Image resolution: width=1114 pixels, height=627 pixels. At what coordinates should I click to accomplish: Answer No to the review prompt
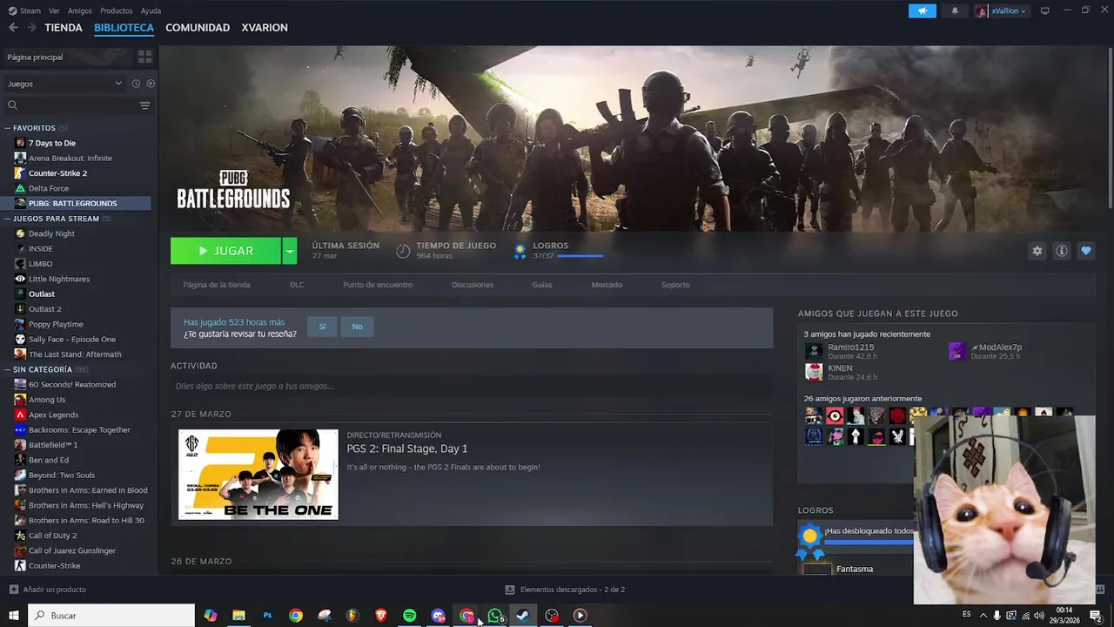(x=357, y=327)
